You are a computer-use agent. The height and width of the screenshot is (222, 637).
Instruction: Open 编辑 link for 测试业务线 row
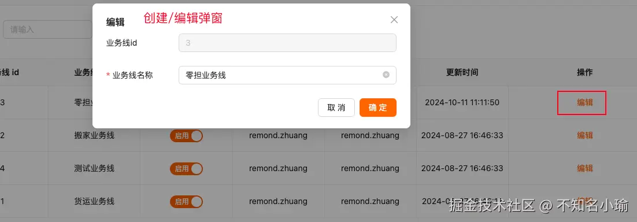[x=584, y=168]
